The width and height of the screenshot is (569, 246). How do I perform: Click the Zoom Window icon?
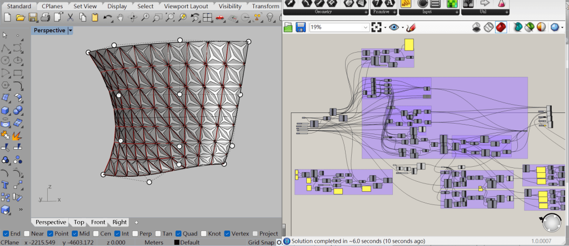coord(157,17)
